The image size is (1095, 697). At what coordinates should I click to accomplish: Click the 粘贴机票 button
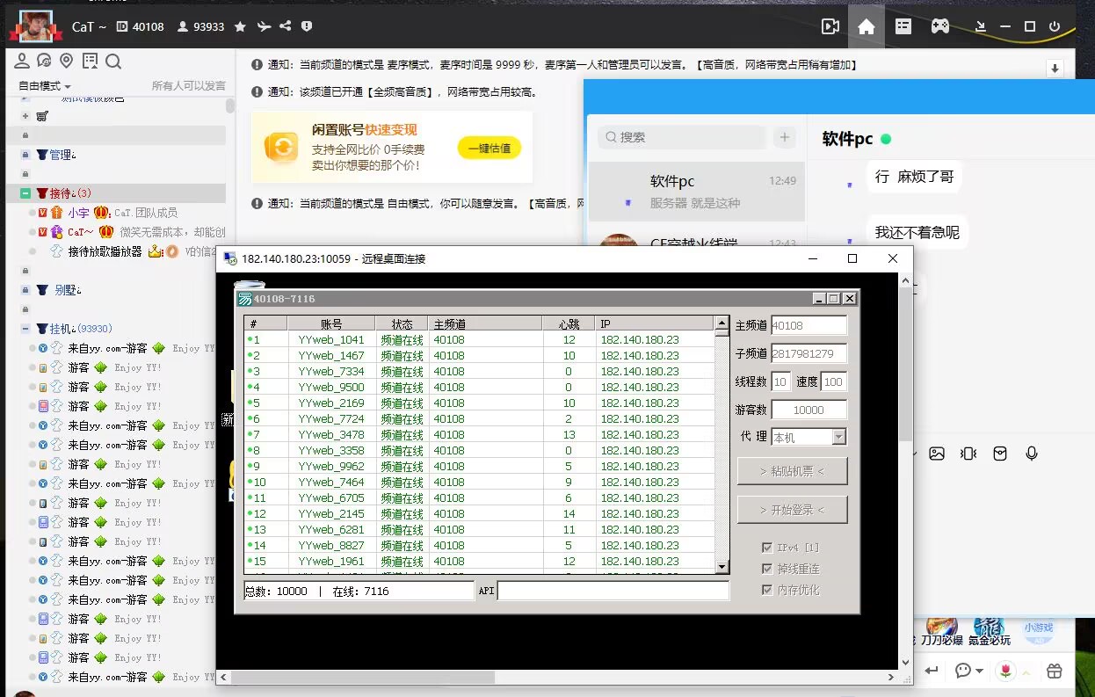click(792, 471)
